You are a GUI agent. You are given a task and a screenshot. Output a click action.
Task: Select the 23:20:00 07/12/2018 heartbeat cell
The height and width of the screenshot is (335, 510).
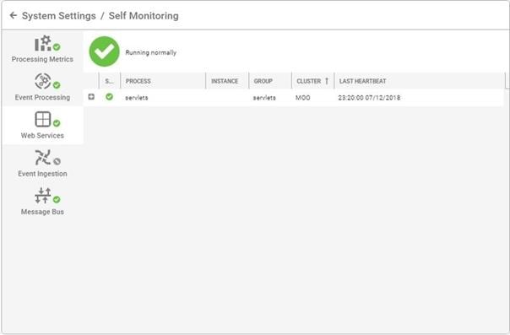(x=369, y=98)
